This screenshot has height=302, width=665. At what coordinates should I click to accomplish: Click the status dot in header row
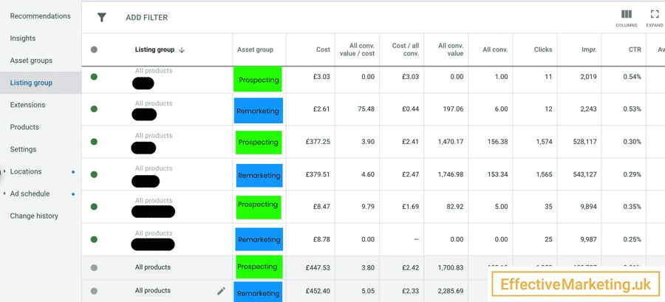[94, 50]
